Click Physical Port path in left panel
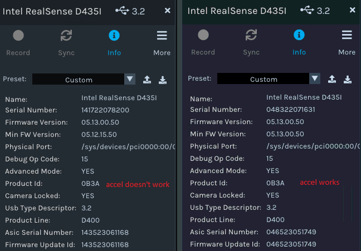Viewport: 361px width, 251px height. point(128,147)
